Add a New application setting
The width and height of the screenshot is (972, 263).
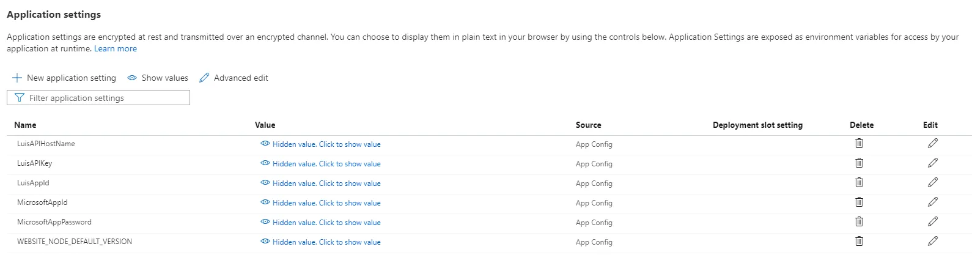click(64, 78)
